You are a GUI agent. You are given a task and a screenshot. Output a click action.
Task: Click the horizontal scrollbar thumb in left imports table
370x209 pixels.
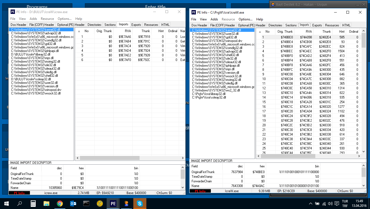click(x=110, y=158)
